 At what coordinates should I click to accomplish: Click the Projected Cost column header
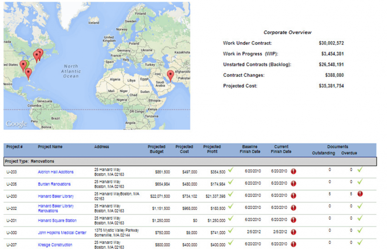[x=184, y=149]
